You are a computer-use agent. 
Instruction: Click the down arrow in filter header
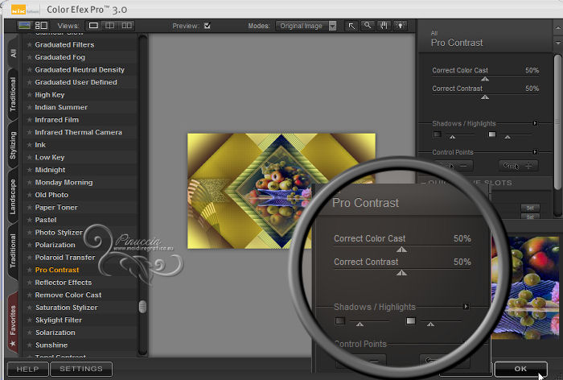pos(558,43)
